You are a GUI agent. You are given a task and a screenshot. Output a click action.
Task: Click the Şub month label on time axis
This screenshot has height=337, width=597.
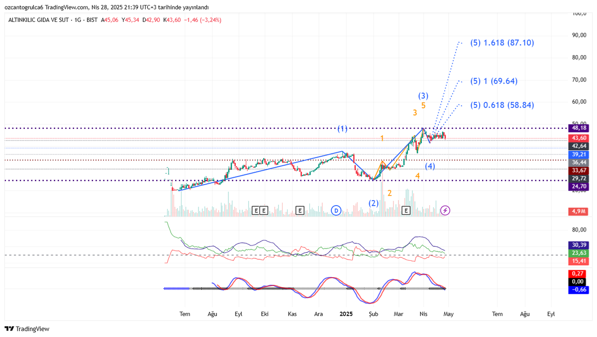coord(373,315)
